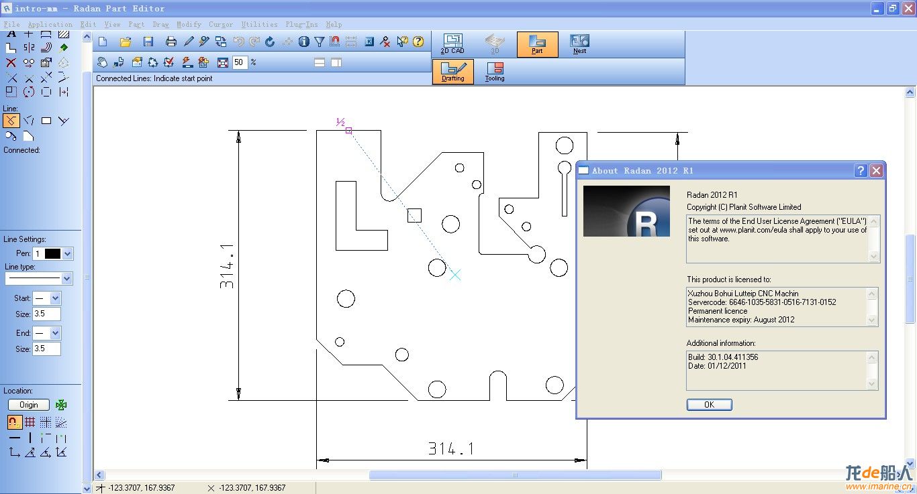Collapse the left tool panel up arrow
917x494 pixels.
(x=87, y=37)
